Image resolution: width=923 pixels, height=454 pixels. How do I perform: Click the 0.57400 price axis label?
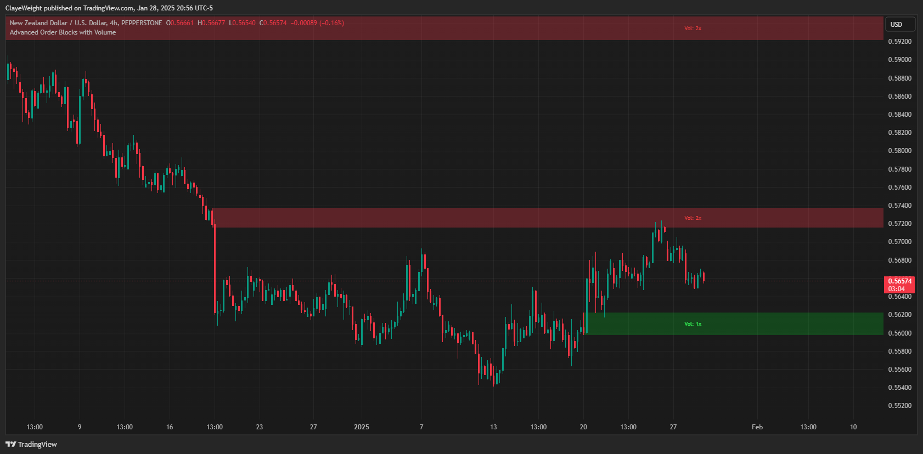(x=899, y=206)
